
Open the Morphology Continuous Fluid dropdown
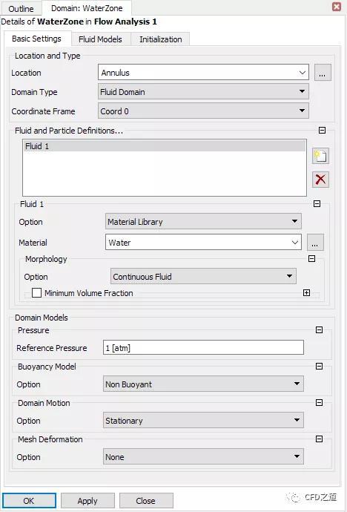click(203, 277)
